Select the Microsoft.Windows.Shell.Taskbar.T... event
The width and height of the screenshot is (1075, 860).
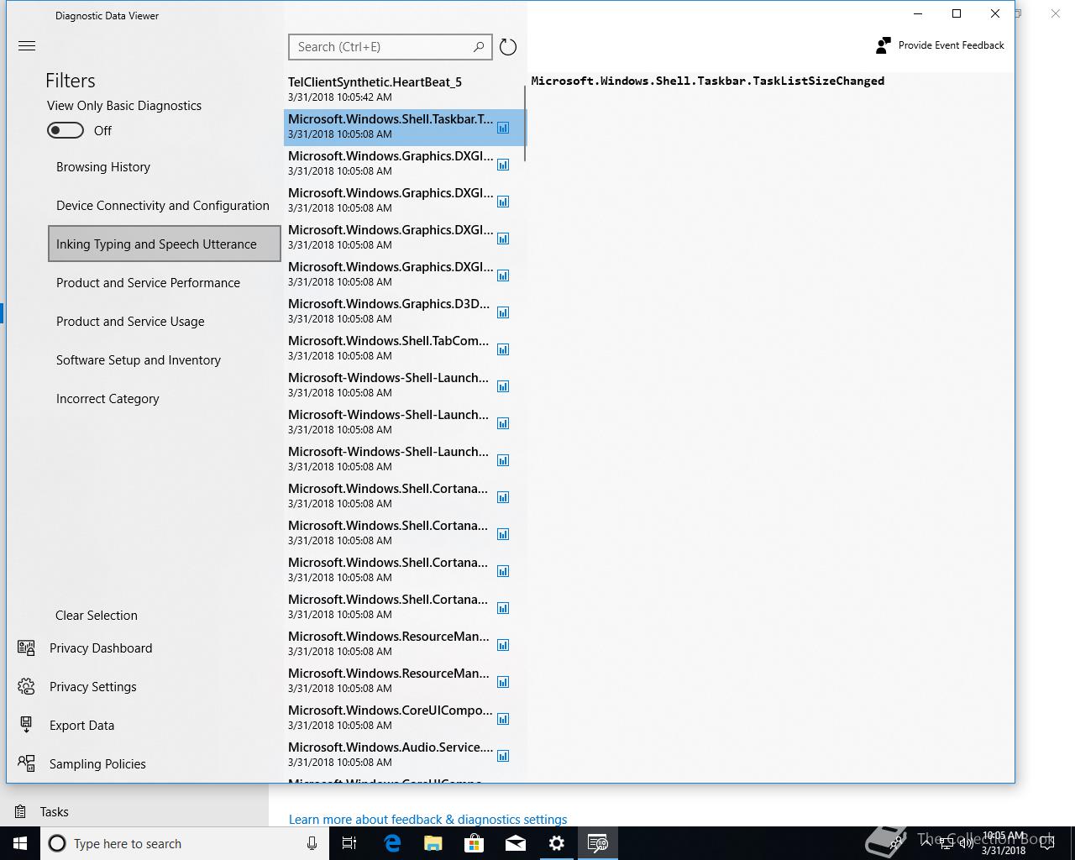click(405, 126)
